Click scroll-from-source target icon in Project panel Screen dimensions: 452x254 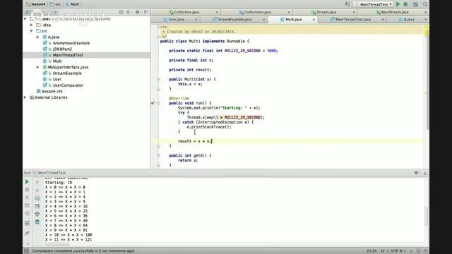[x=121, y=12]
